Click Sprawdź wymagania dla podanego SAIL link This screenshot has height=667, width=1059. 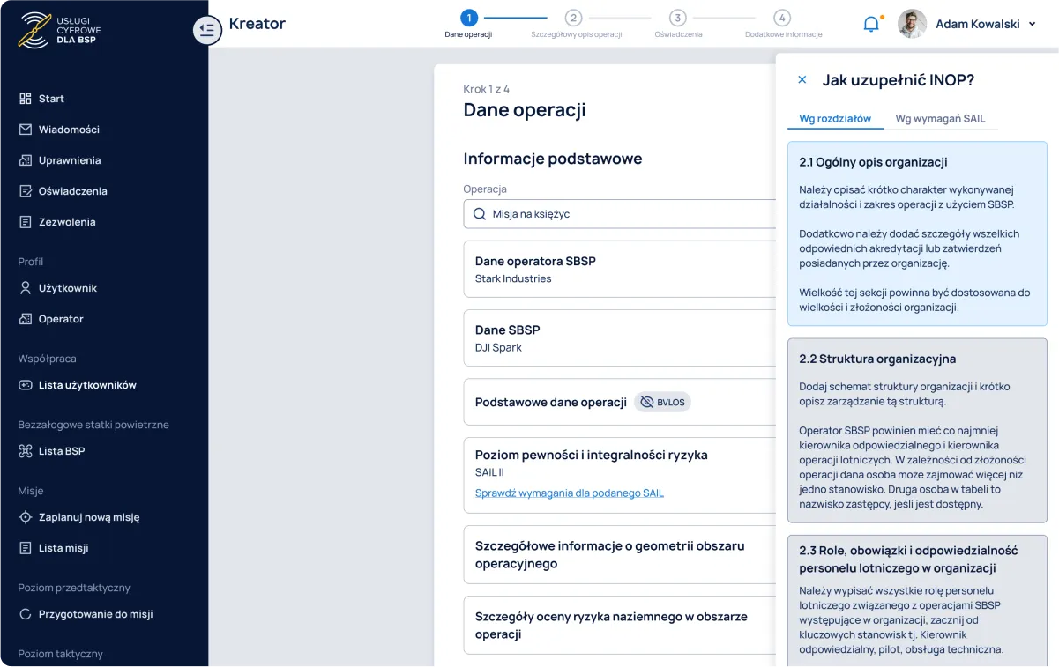(569, 493)
